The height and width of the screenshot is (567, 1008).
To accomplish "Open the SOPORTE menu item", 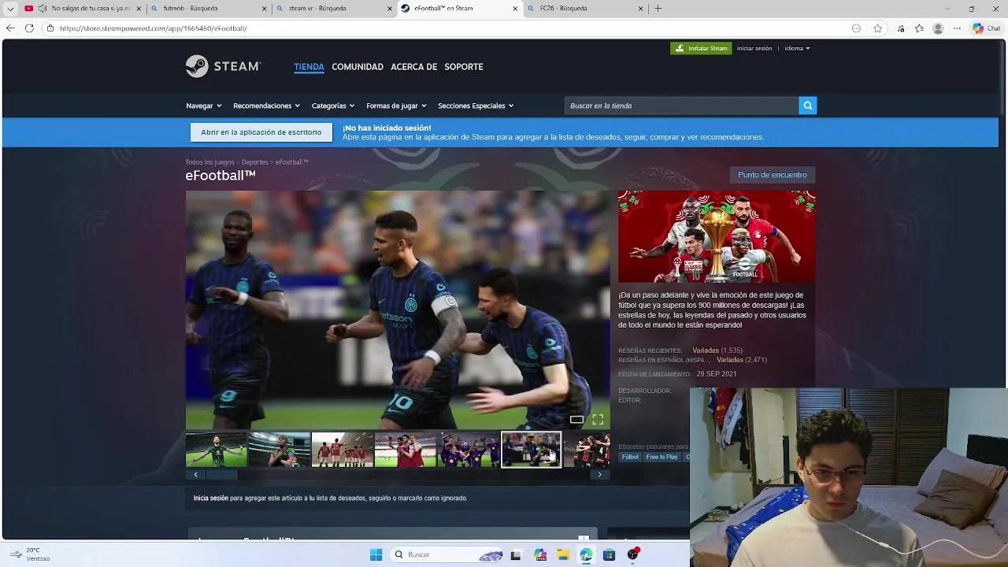I will [x=464, y=67].
